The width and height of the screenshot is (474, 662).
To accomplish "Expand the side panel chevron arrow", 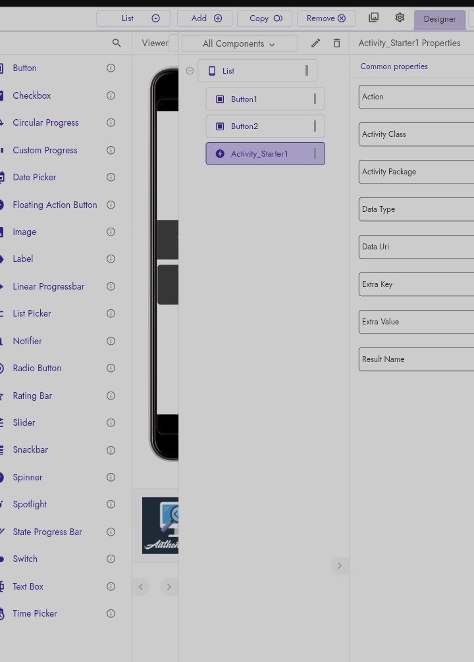I will [339, 566].
